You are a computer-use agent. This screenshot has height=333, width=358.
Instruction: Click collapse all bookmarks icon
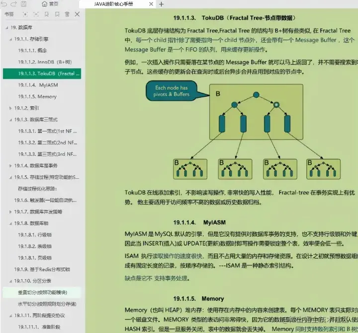[x=36, y=14]
